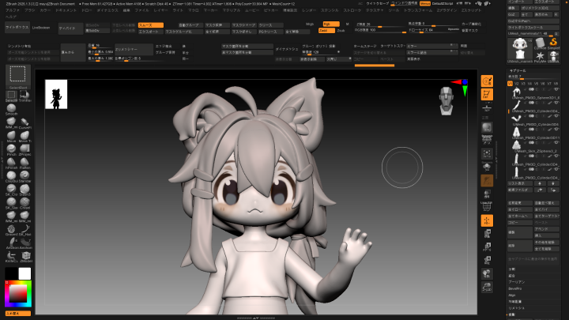Click the silhouette thumbnail preview in viewport
This screenshot has height=320, width=569.
(x=56, y=94)
